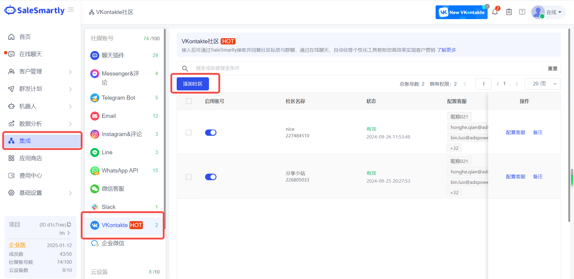574x279 pixels.
Task: Check the select-all checkbox in table header
Action: point(189,101)
